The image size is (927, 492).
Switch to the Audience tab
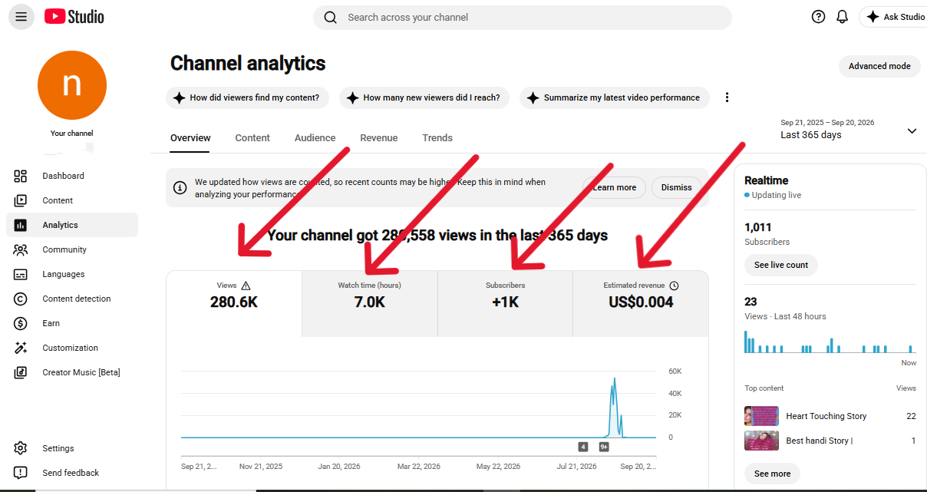coord(315,138)
